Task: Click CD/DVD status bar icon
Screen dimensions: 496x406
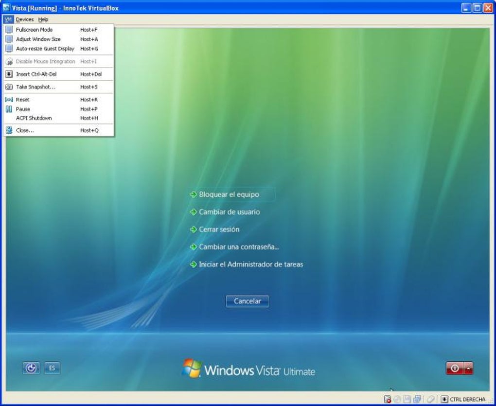Action: (x=397, y=399)
